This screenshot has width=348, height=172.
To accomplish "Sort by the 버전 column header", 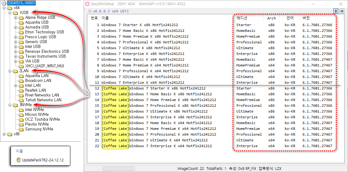I will click(x=306, y=18).
